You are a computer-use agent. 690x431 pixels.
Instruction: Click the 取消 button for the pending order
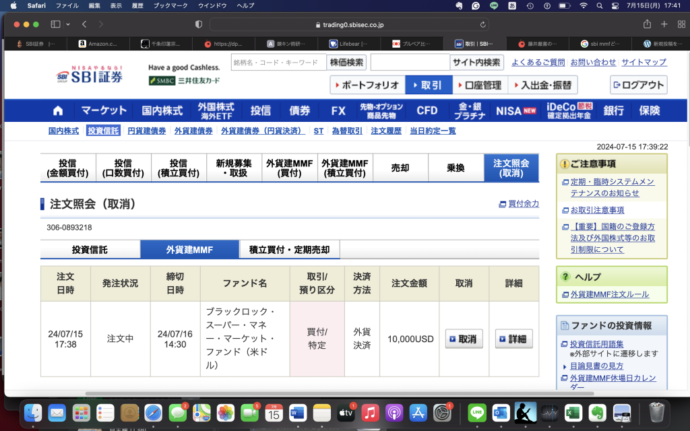[x=464, y=339]
